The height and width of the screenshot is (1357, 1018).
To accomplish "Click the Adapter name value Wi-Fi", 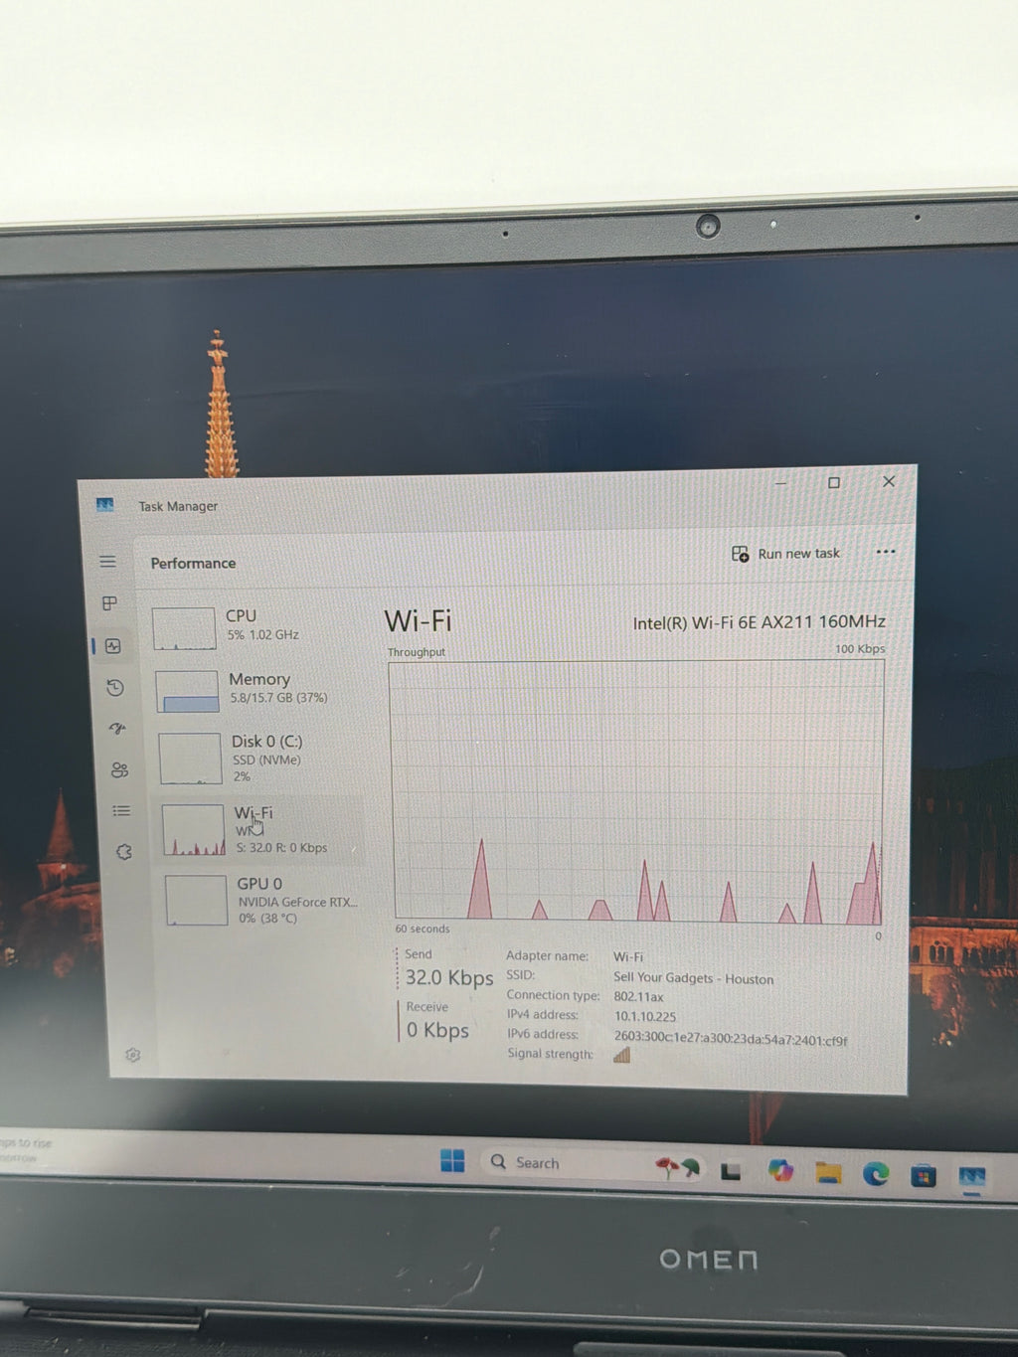I will coord(628,957).
